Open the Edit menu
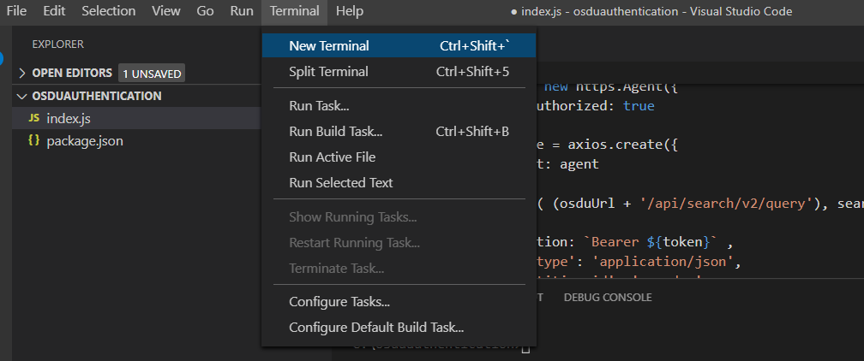This screenshot has width=864, height=361. (54, 11)
